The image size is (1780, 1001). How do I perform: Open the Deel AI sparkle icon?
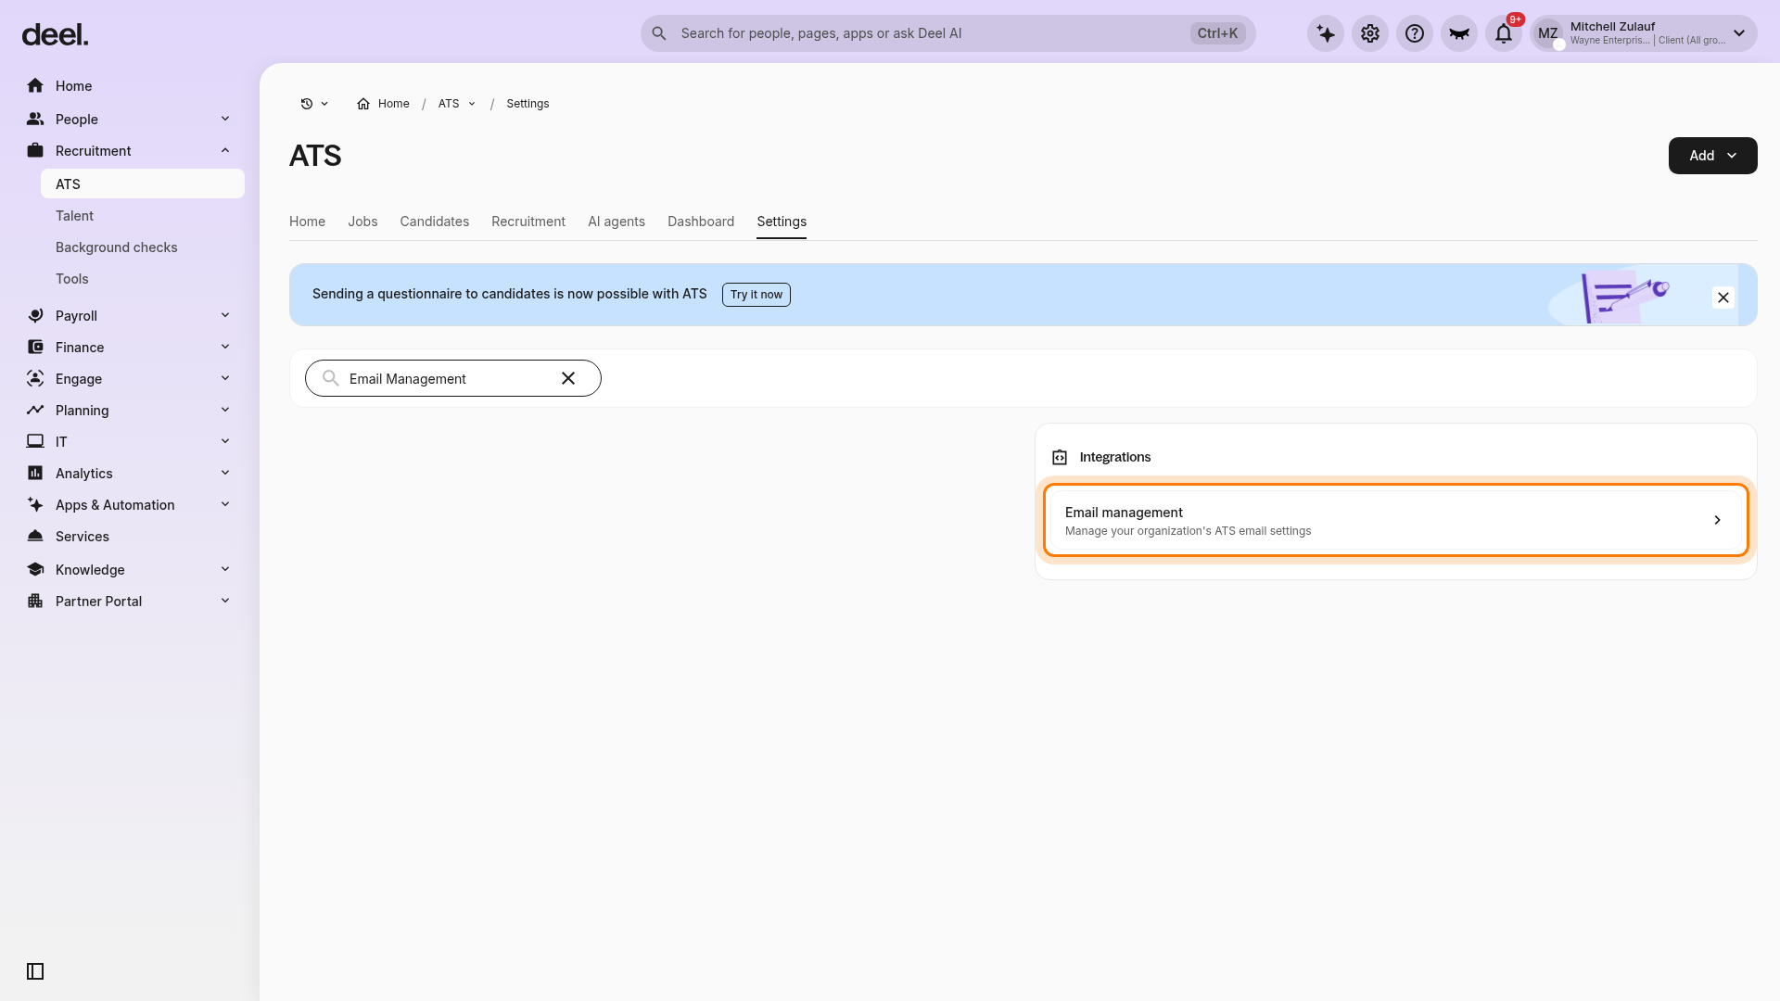coord(1326,33)
